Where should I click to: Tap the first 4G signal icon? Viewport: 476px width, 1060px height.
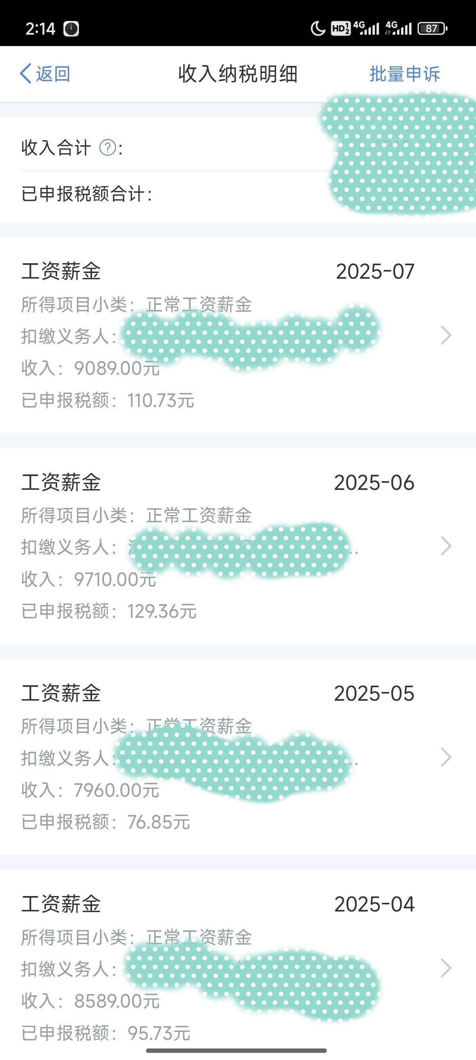tap(366, 28)
